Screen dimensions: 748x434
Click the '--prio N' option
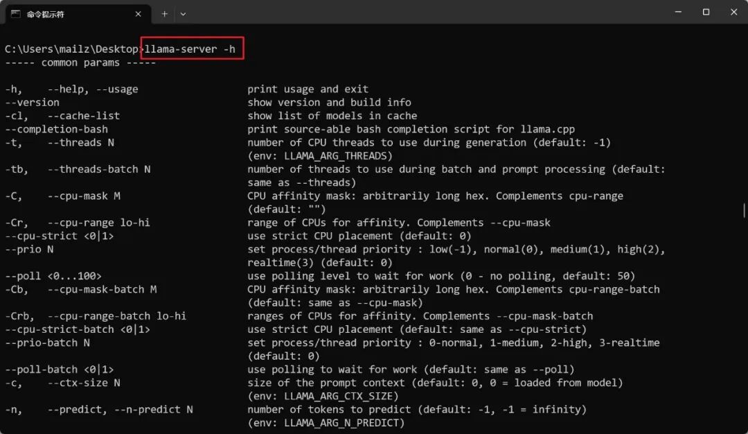(29, 249)
